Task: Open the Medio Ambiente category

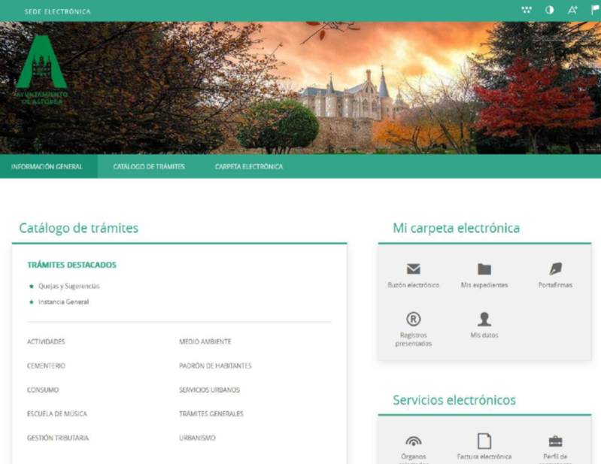Action: click(x=205, y=341)
